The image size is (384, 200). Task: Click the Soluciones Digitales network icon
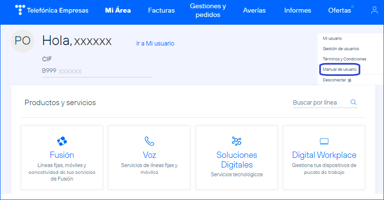[x=237, y=141]
